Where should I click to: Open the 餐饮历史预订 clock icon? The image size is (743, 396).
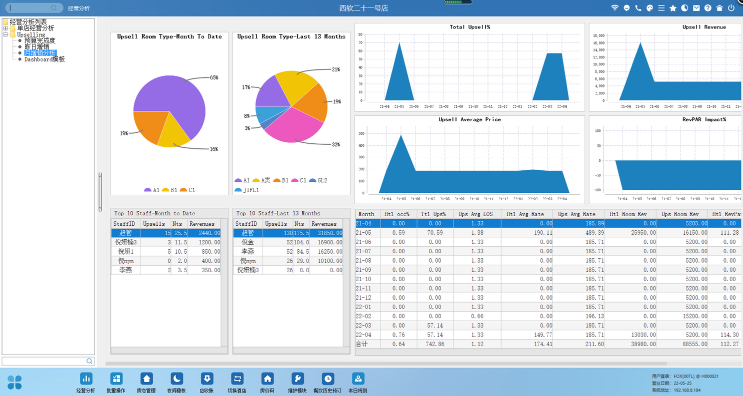pyautogui.click(x=328, y=379)
